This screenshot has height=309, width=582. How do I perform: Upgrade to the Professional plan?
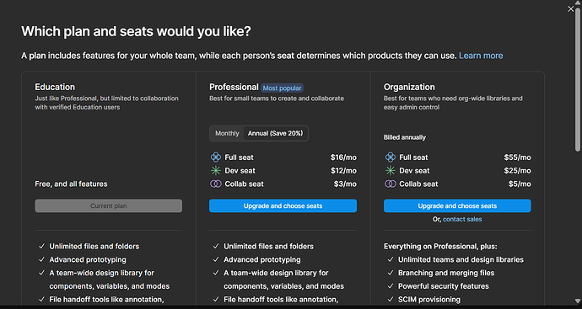pyautogui.click(x=283, y=206)
